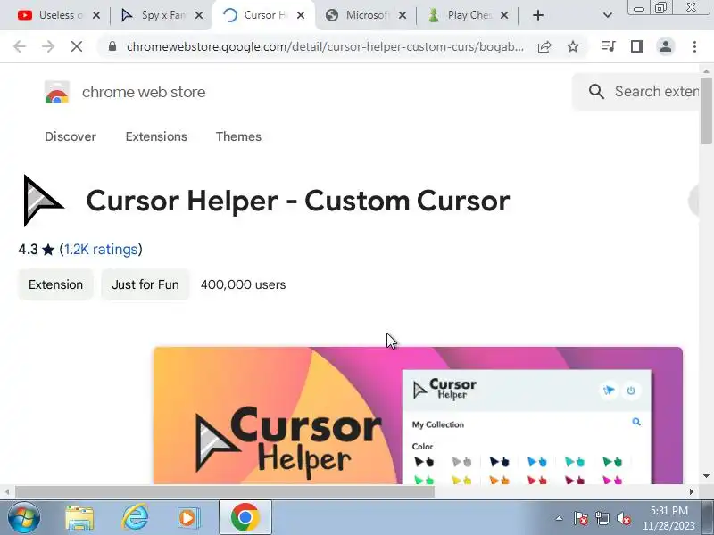Close the YouTube "Useless" tab
Screen dimensions: 714x535
(x=96, y=15)
